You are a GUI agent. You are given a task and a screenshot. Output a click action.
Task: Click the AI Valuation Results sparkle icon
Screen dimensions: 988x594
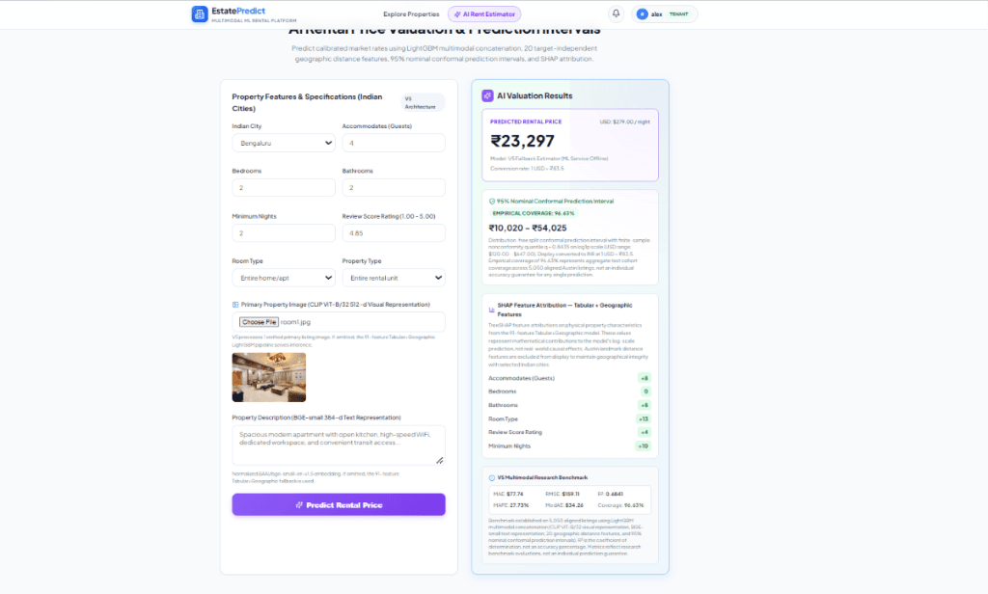tap(487, 95)
